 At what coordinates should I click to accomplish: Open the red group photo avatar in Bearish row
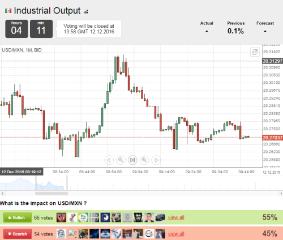[127, 234]
